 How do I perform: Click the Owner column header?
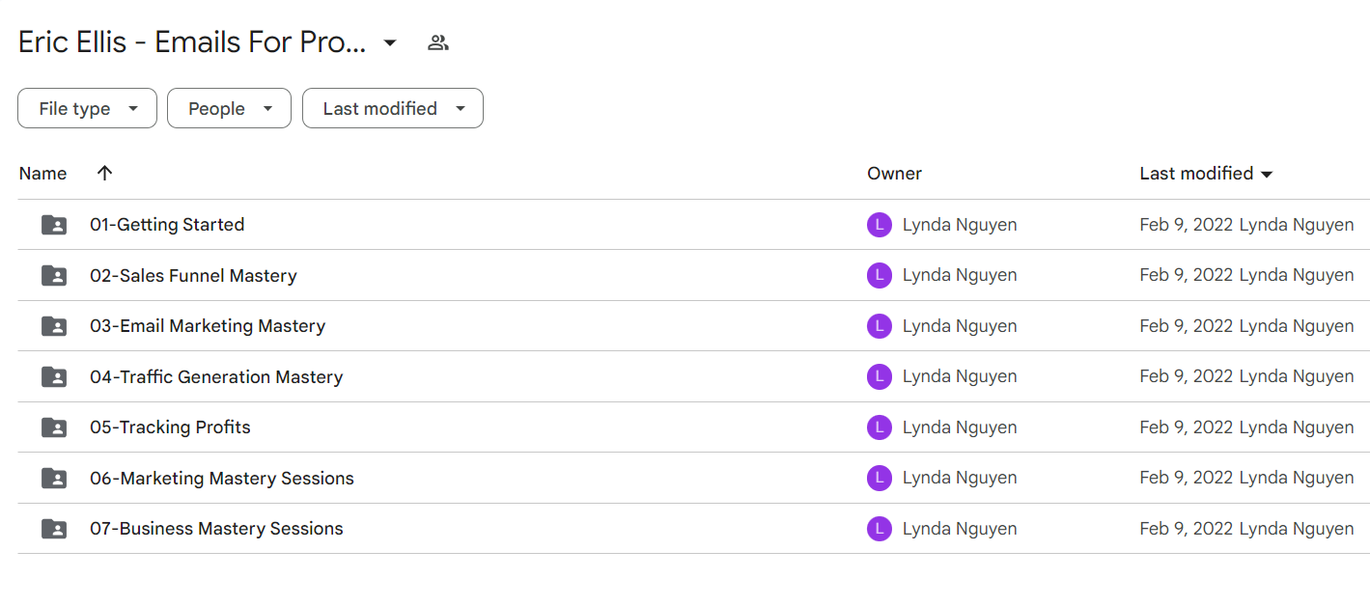coord(894,174)
